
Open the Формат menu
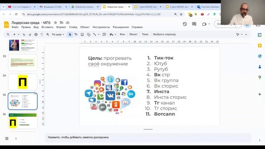coord(61,27)
